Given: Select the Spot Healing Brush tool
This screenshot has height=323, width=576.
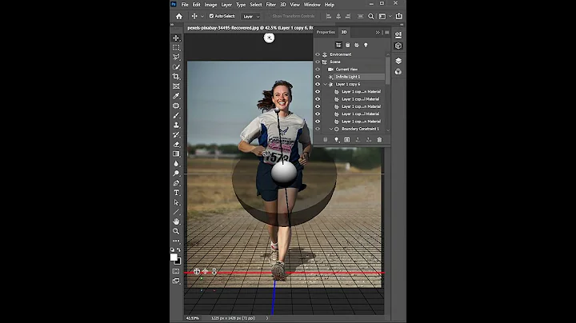Looking at the screenshot, I should pyautogui.click(x=176, y=106).
